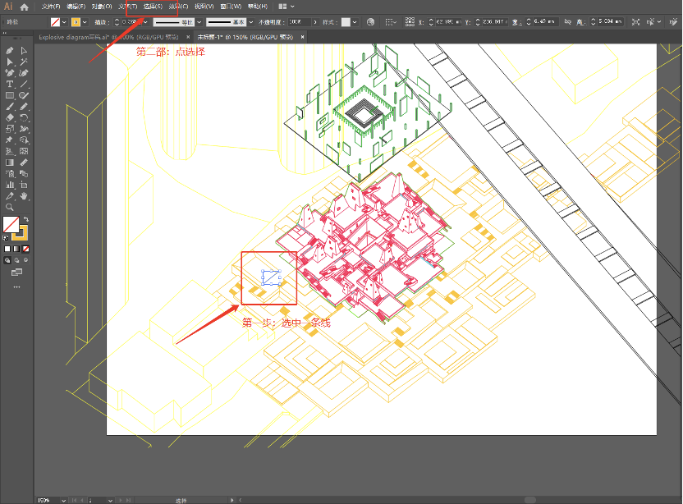Viewport: 683px width, 504px height.
Task: Open the 窗口(W) menu
Action: (x=231, y=7)
